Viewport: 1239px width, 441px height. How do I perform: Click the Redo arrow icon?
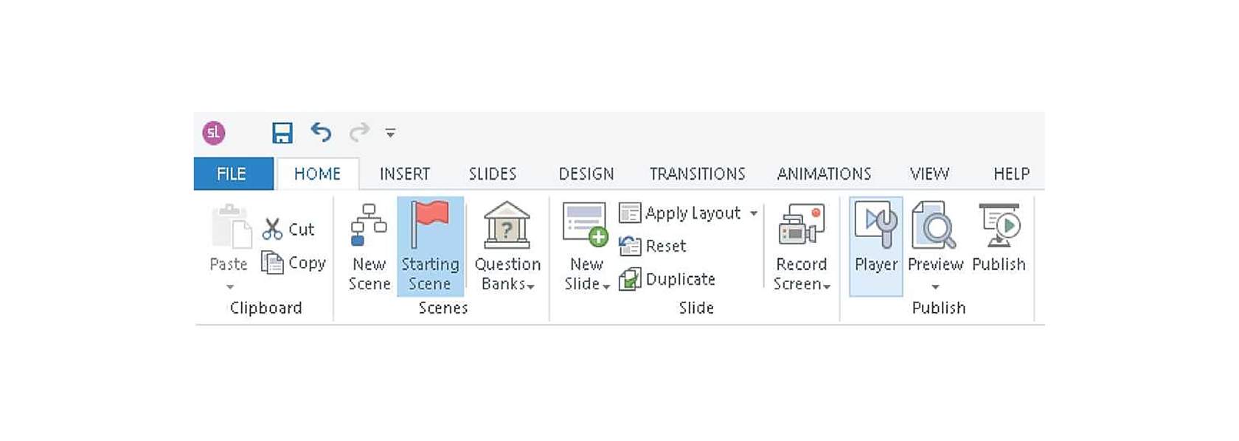(x=359, y=133)
